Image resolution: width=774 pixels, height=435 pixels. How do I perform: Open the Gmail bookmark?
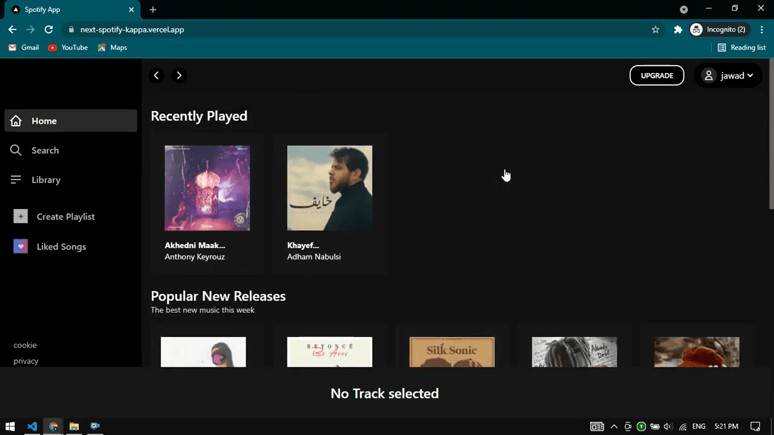(24, 48)
